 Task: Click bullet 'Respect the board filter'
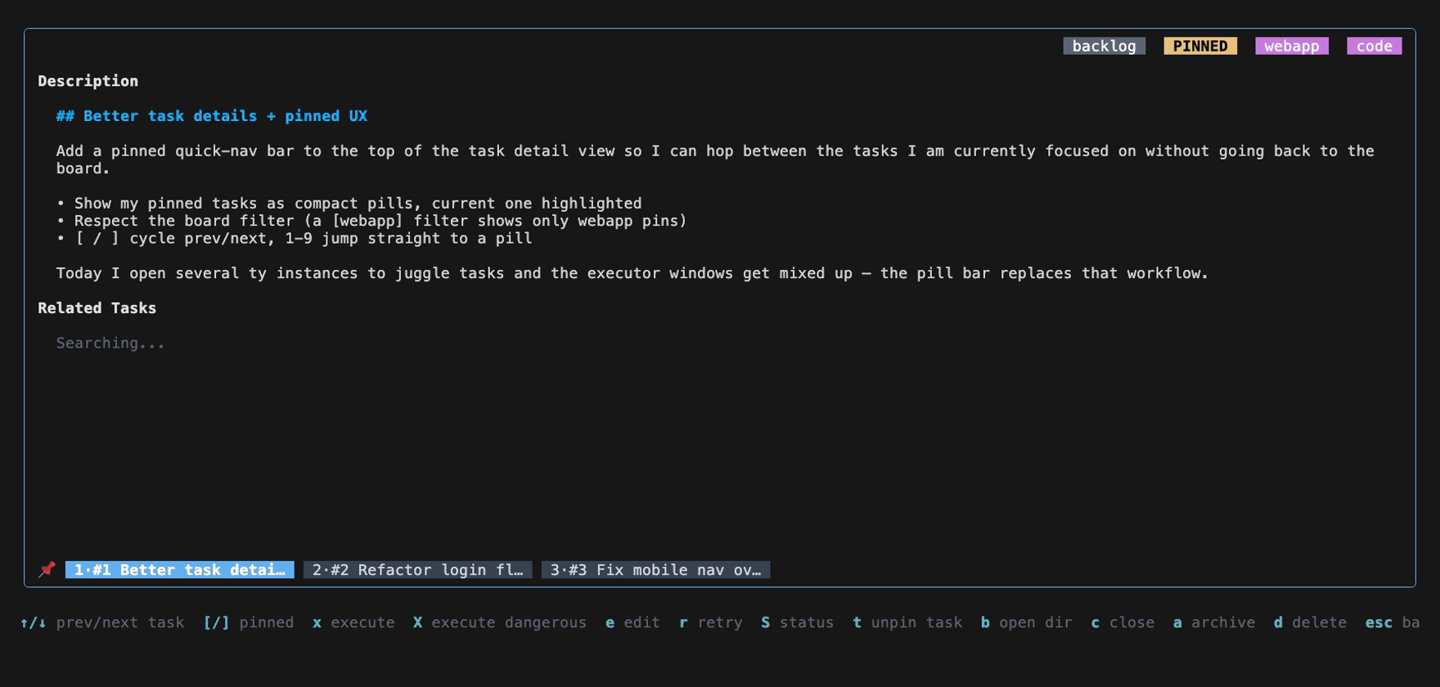pos(372,221)
